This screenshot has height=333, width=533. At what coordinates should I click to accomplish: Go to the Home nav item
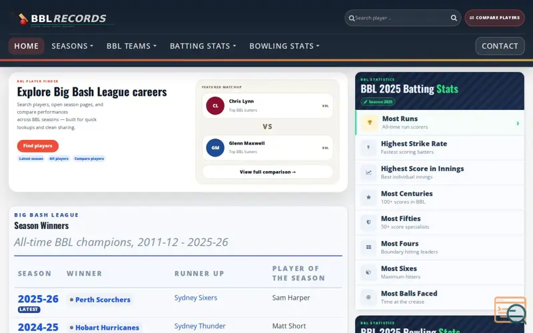click(x=26, y=46)
